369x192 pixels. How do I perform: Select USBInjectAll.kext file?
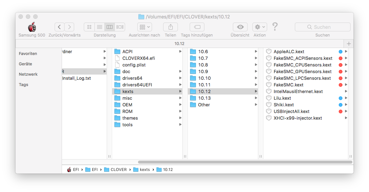pos(306,111)
